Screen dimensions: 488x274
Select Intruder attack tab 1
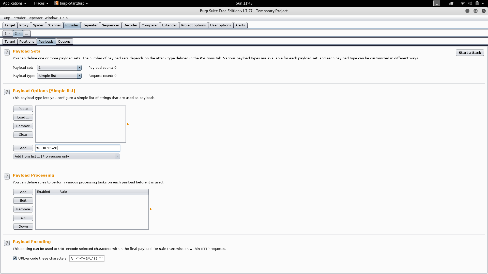[x=6, y=33]
